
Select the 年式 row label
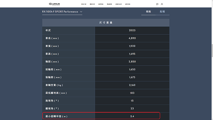click(48, 30)
